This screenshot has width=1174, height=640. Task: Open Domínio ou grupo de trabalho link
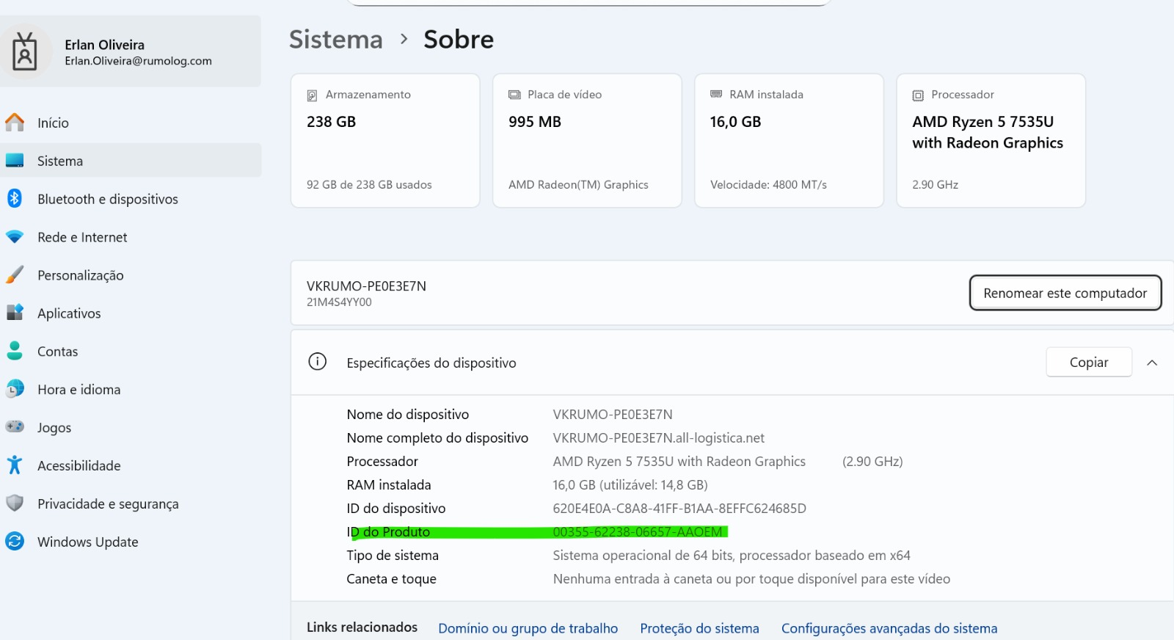tap(528, 628)
